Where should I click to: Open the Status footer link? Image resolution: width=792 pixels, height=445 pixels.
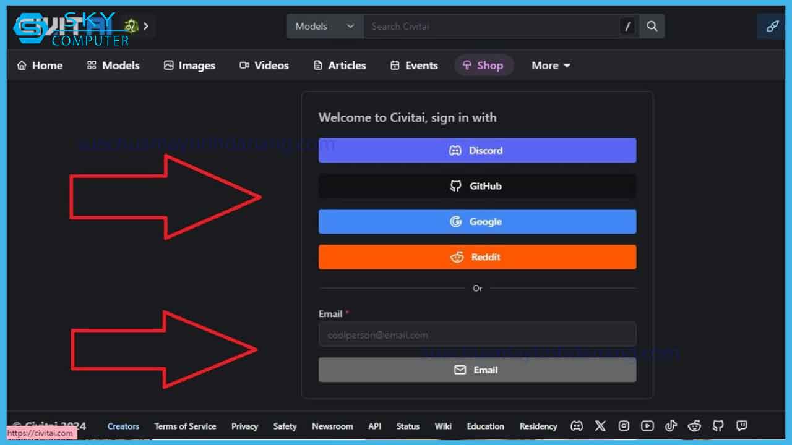(x=408, y=426)
